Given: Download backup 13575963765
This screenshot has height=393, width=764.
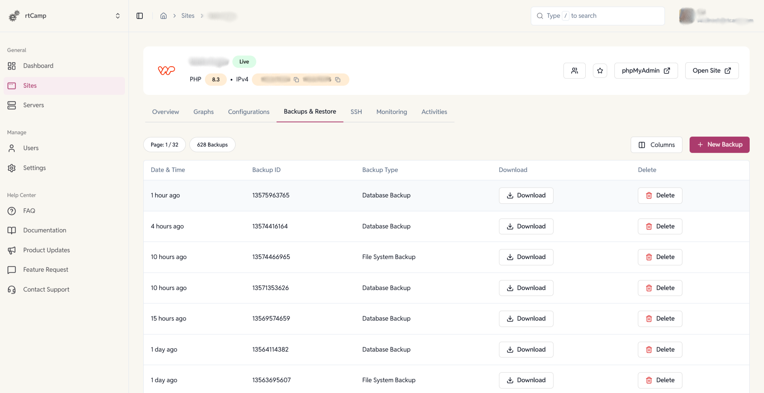Looking at the screenshot, I should 526,195.
